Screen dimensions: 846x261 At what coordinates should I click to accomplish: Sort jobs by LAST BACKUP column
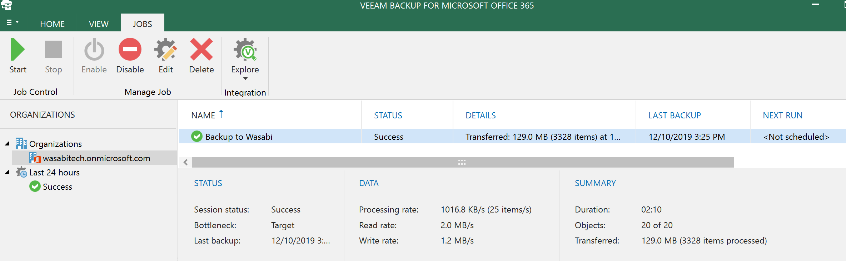click(x=675, y=115)
